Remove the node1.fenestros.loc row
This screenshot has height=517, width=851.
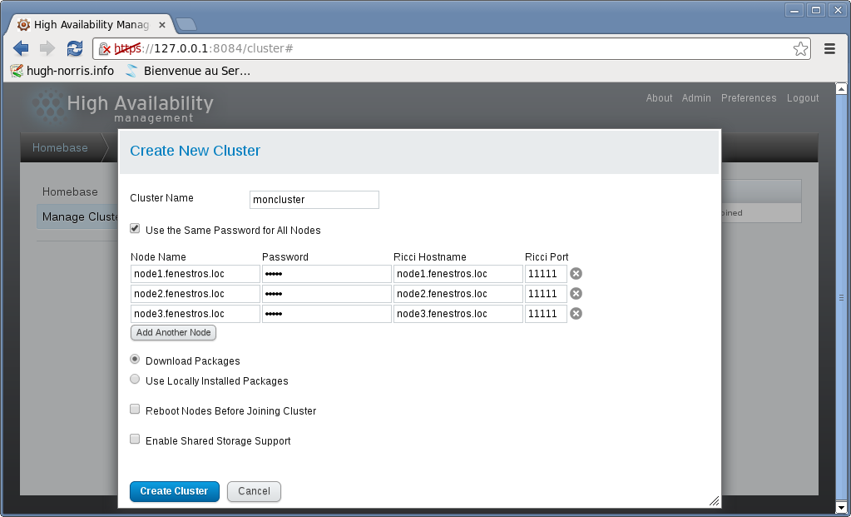tap(576, 273)
